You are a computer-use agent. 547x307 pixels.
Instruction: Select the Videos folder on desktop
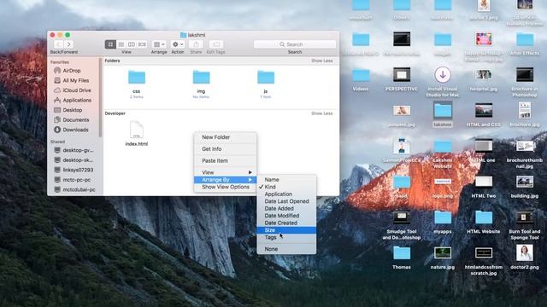coord(361,76)
